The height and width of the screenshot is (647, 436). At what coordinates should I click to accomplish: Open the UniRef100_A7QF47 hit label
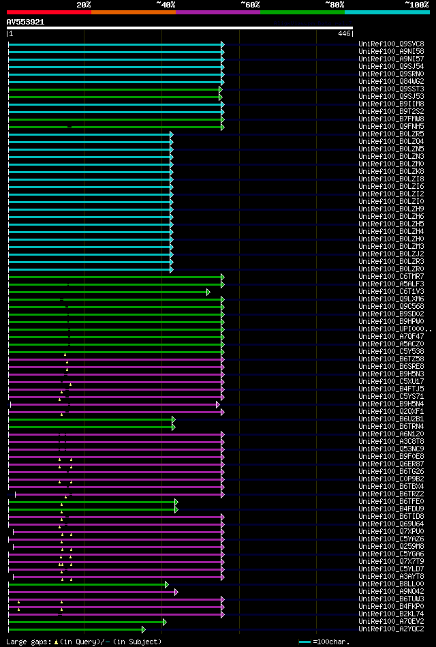[392, 336]
